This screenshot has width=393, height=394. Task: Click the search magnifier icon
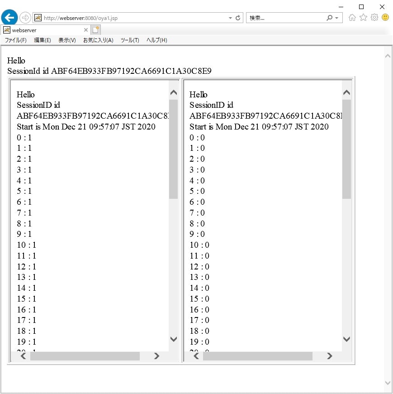click(329, 18)
